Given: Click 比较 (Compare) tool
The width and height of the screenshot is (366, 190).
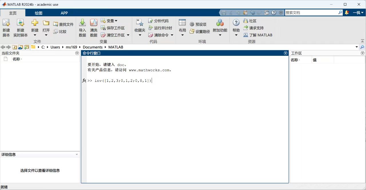Looking at the screenshot, I should click(x=60, y=31).
